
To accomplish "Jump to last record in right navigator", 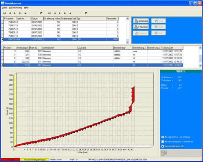I will coord(65,13).
